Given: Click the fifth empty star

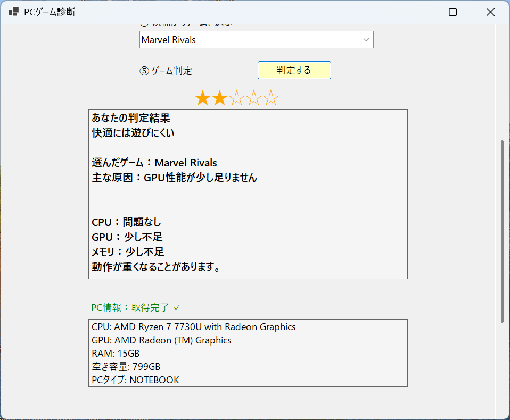Looking at the screenshot, I should point(270,98).
